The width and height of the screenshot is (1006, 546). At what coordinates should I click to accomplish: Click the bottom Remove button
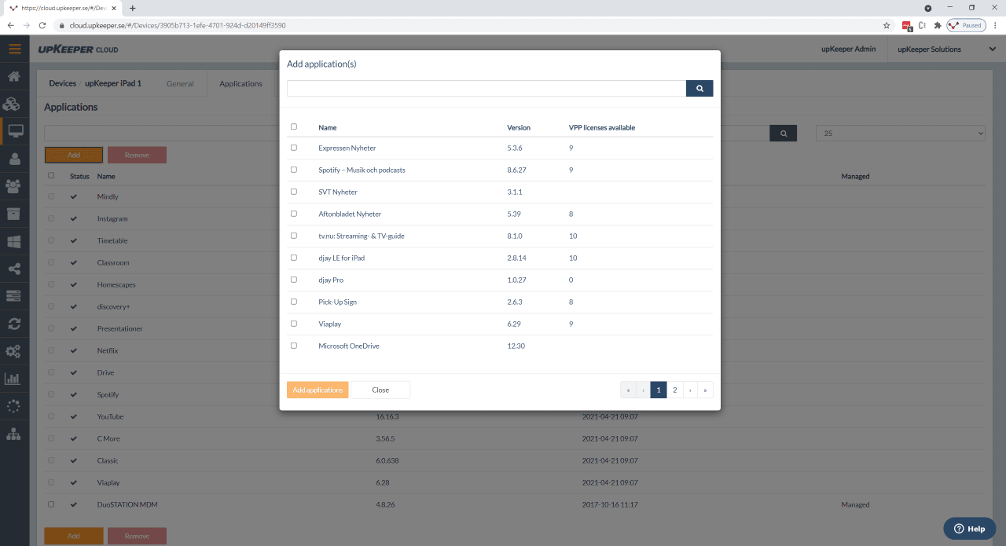coord(137,536)
